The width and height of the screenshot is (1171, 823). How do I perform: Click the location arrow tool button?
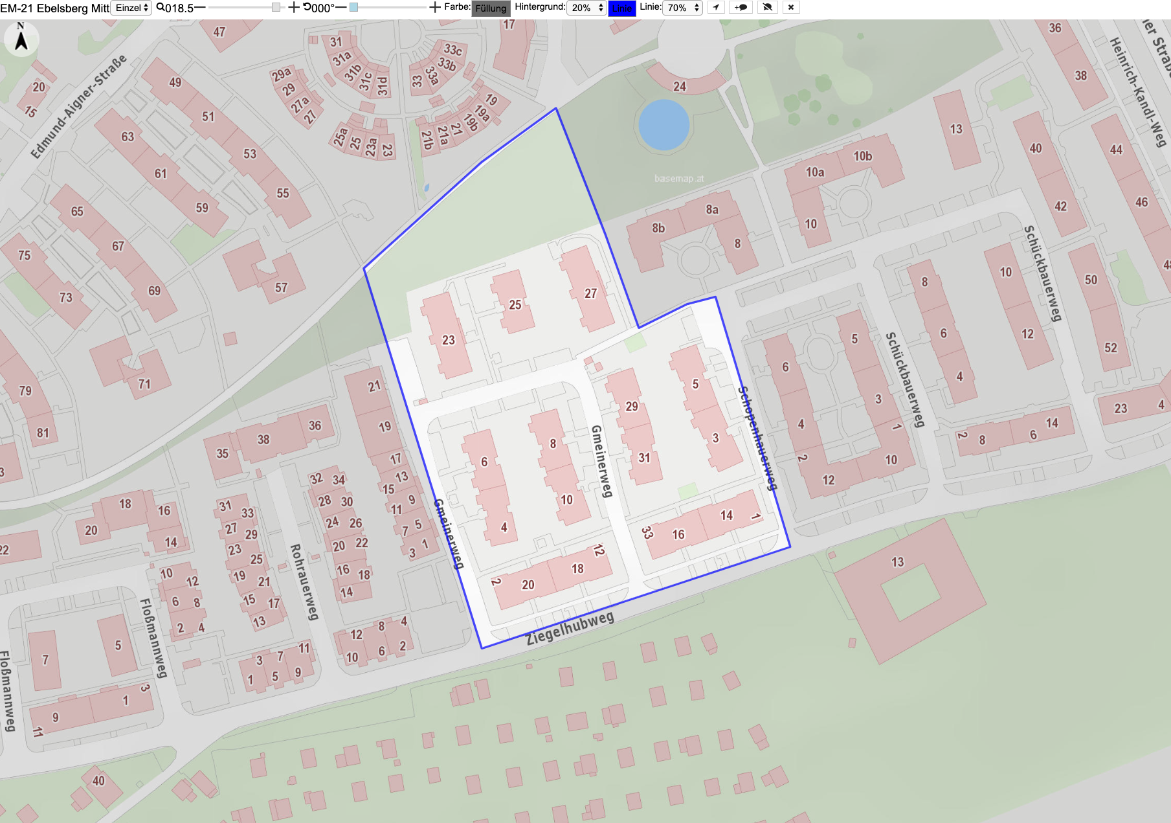tap(715, 7)
